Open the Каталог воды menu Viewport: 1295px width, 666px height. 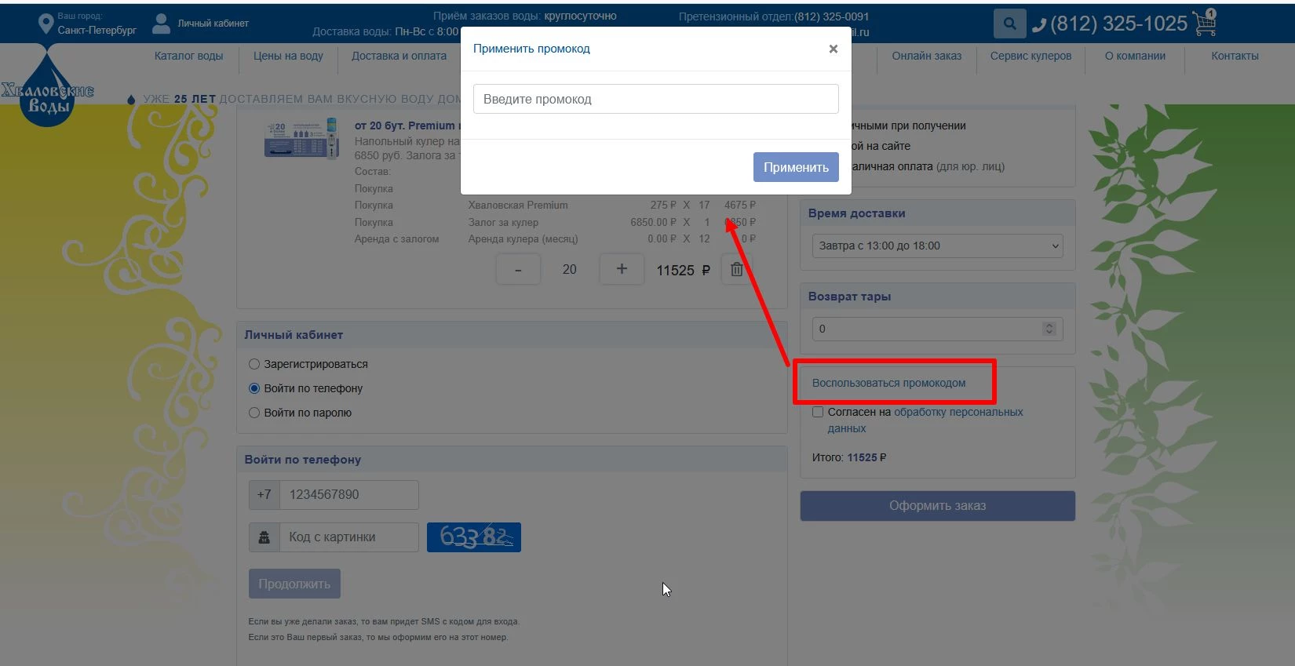188,56
